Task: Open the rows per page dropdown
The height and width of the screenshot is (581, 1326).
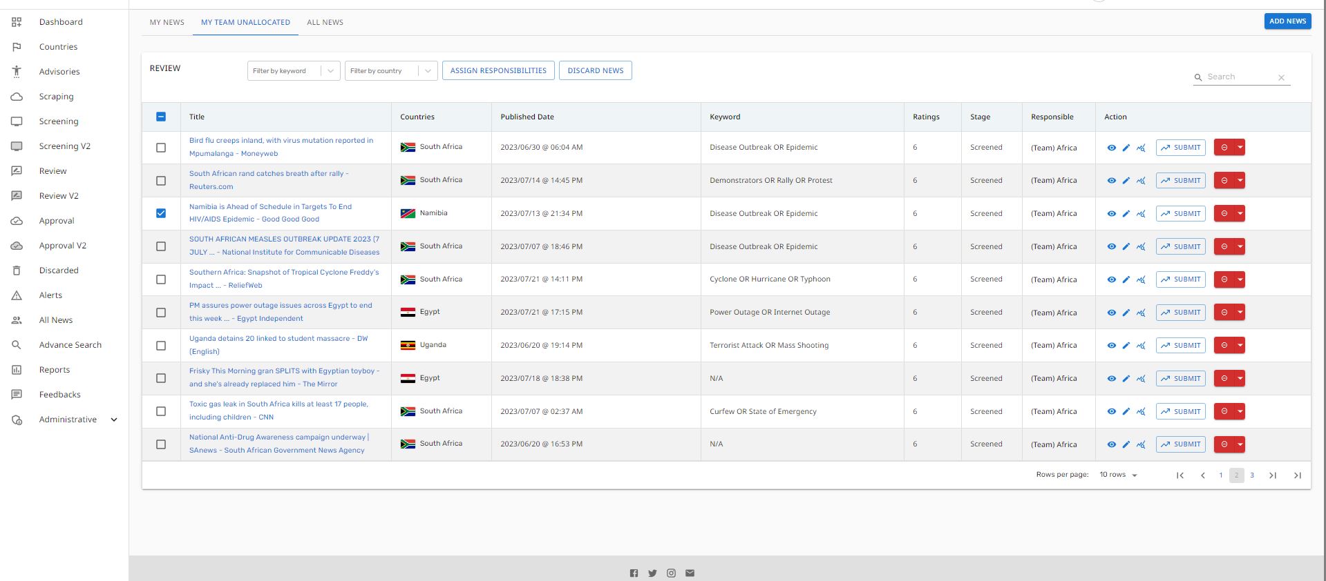Action: click(1118, 475)
